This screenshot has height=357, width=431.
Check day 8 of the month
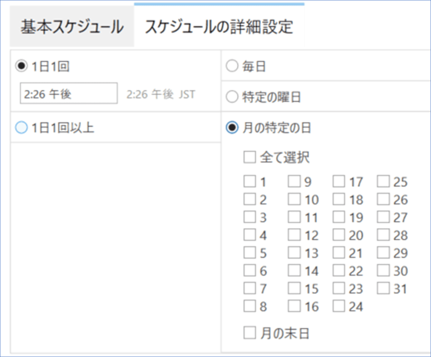(249, 306)
